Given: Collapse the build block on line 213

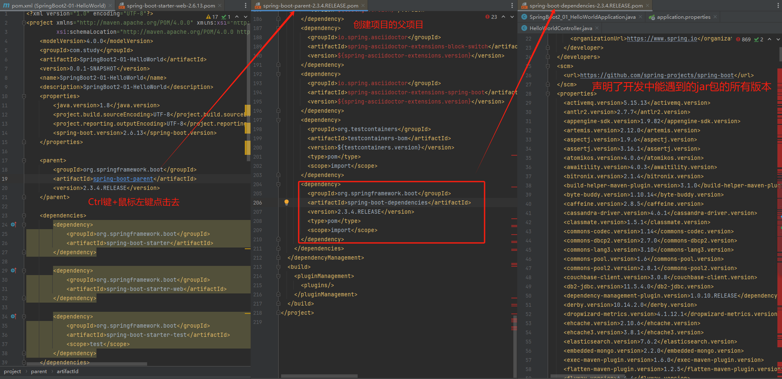Looking at the screenshot, I should click(x=278, y=267).
